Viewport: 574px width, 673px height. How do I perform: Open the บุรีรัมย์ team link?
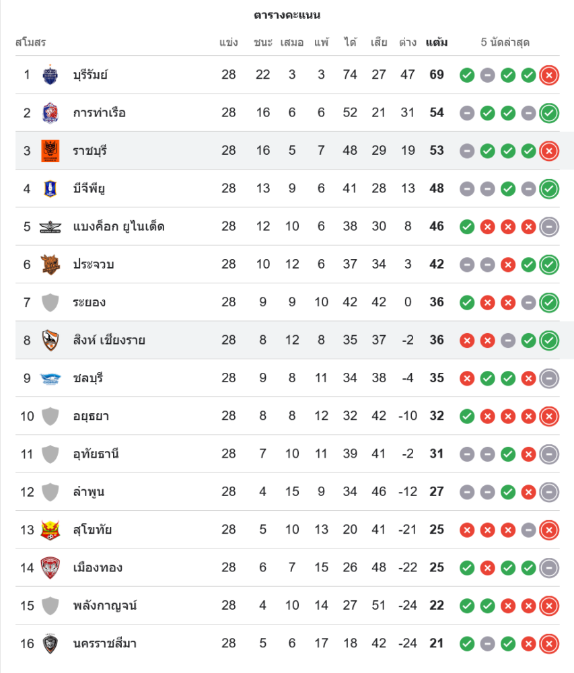pyautogui.click(x=90, y=75)
